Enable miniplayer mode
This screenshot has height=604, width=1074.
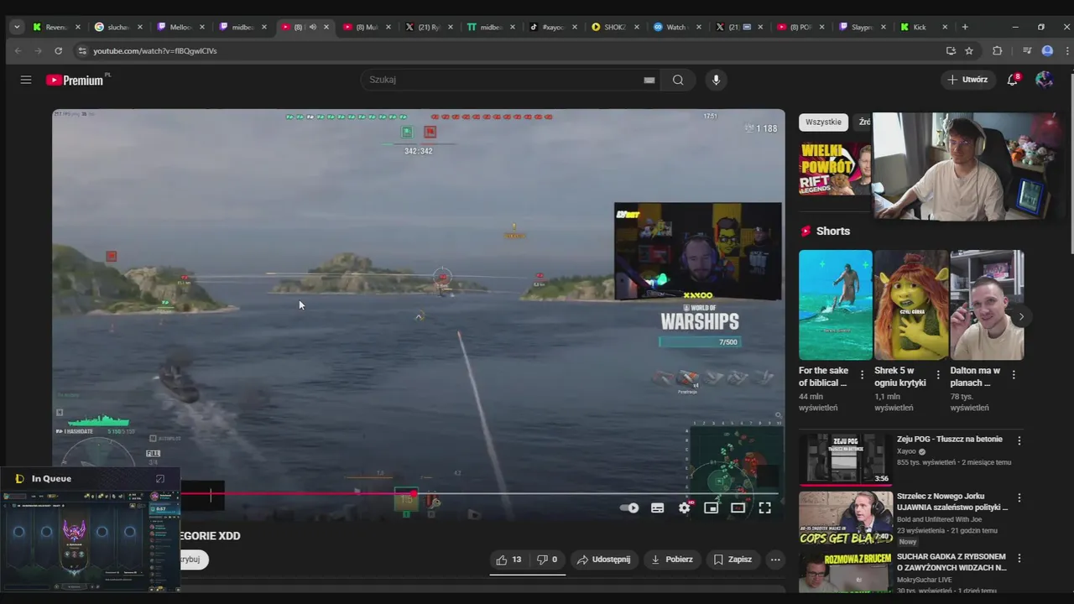click(711, 508)
